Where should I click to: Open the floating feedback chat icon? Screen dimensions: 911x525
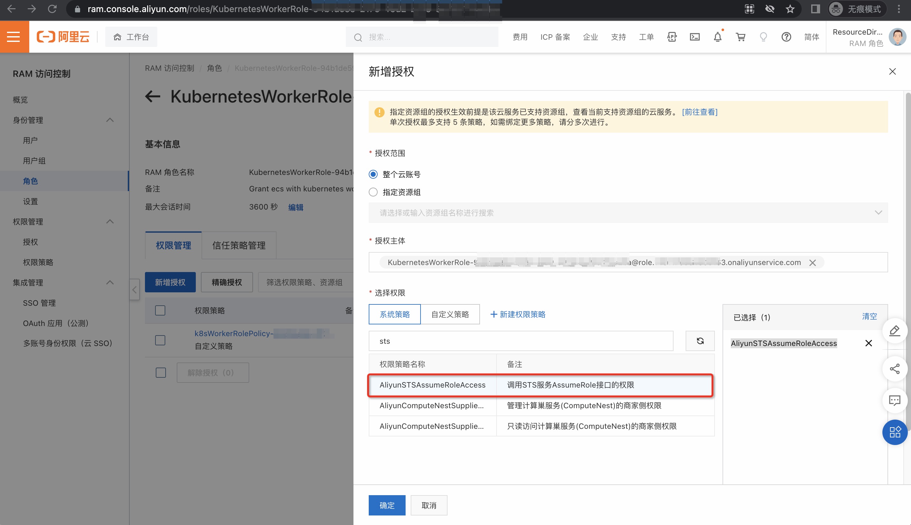[x=894, y=401]
